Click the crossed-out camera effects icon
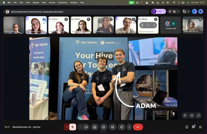 pos(174,11)
